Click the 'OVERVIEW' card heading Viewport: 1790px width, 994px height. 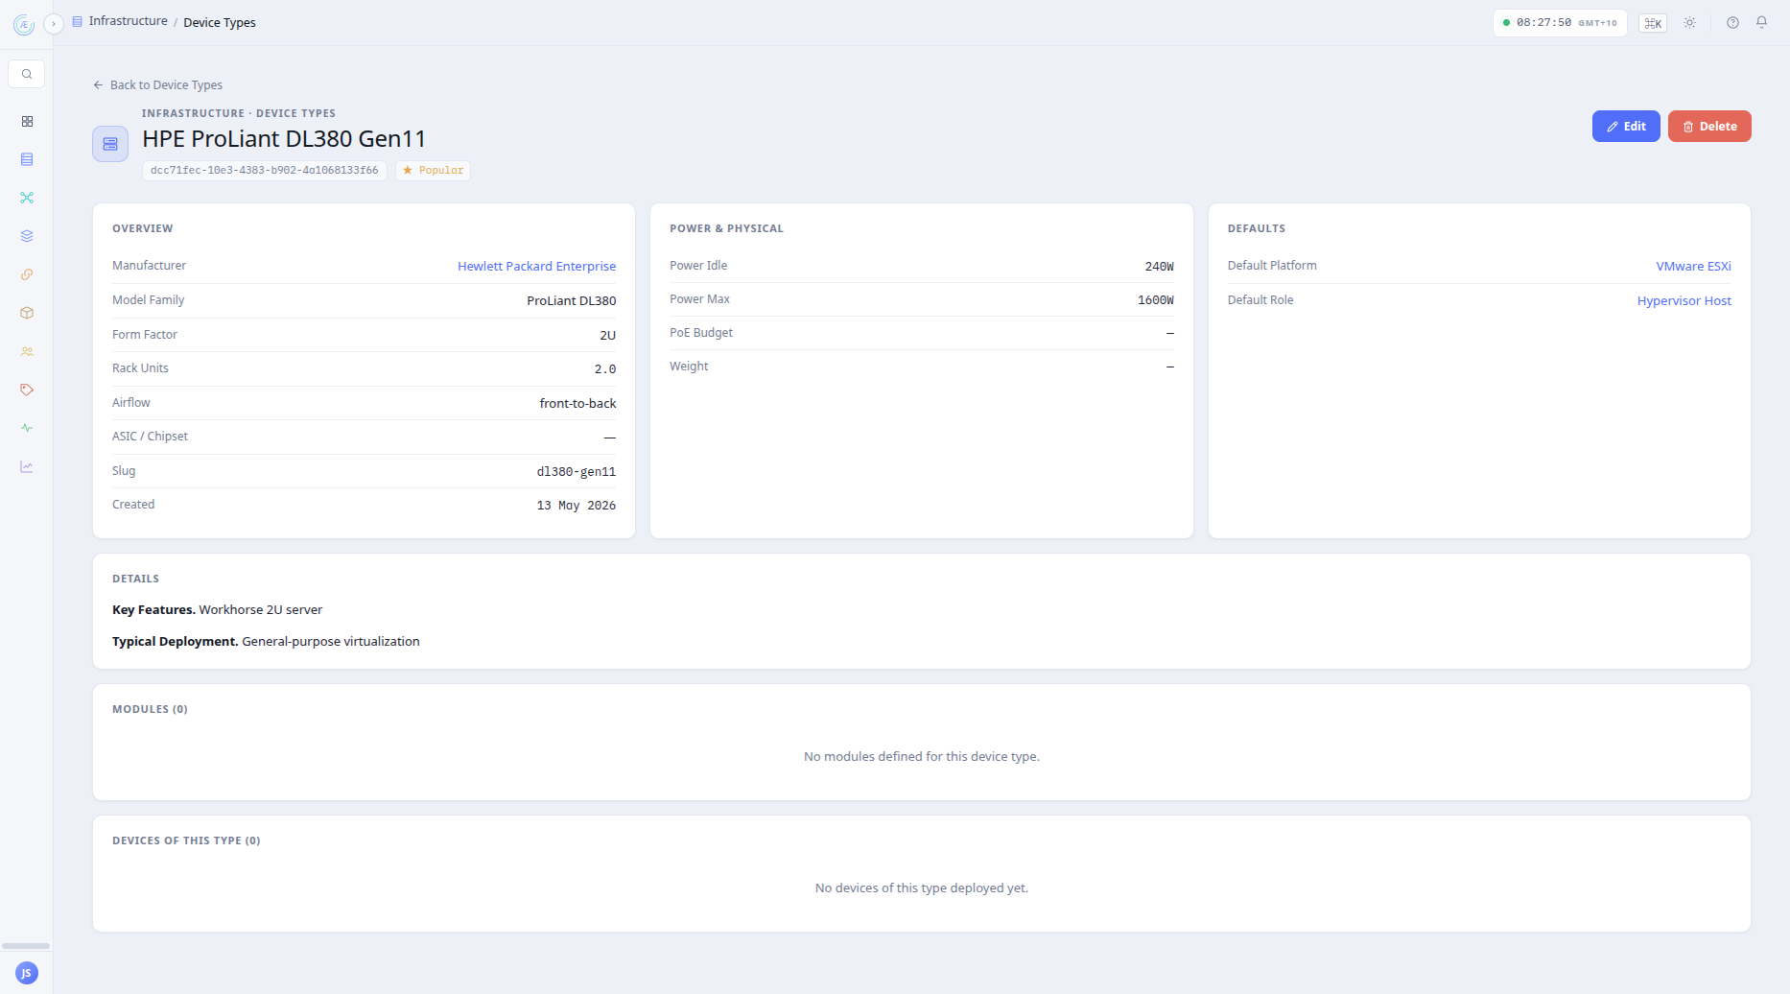pos(143,229)
